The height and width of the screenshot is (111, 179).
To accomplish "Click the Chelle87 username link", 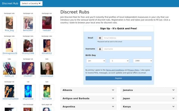I will (x=28, y=76).
